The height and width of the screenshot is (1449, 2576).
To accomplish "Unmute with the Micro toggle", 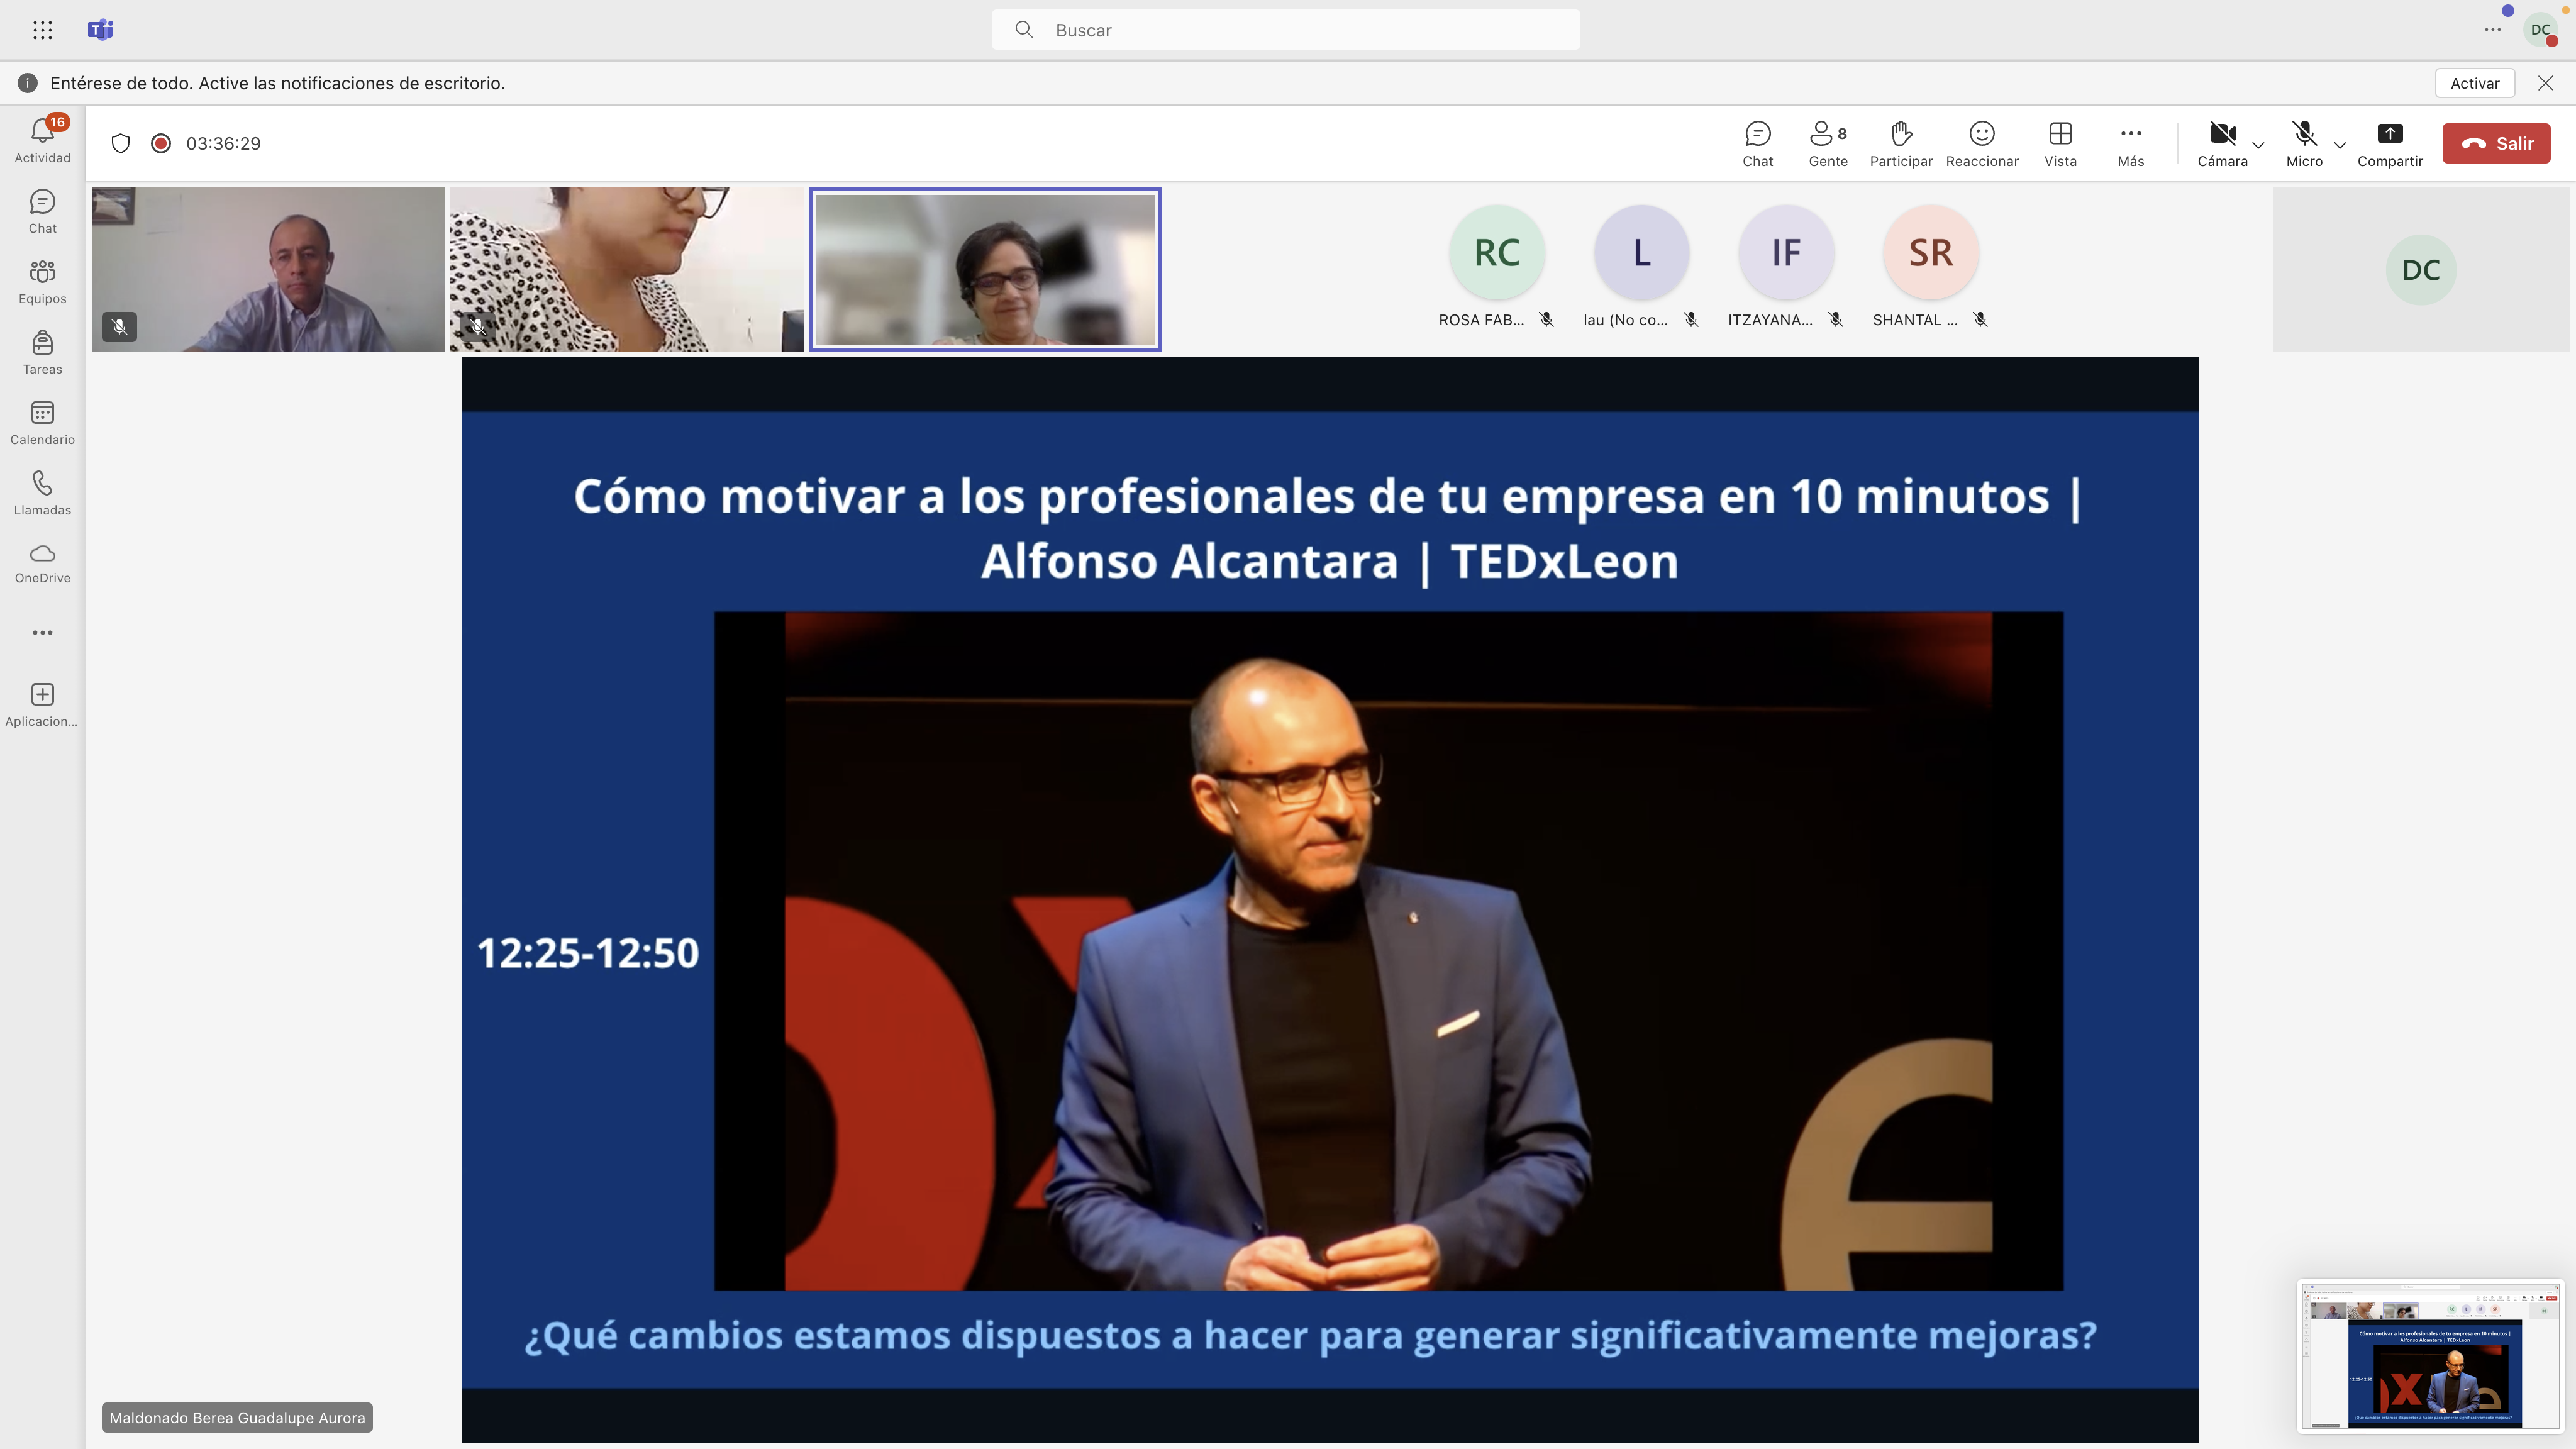I will 2304,144.
